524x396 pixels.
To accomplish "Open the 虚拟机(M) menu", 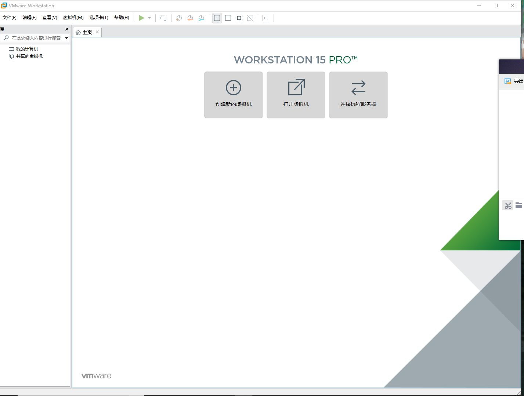I will pos(73,18).
